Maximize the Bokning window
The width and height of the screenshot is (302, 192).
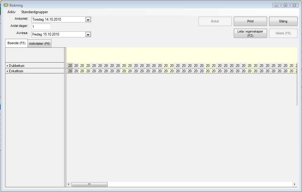pyautogui.click(x=286, y=5)
